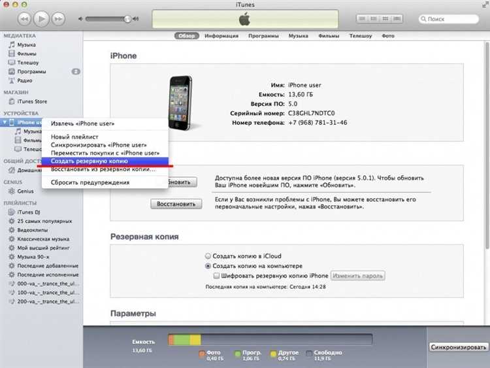Select the Создать копию в iCloud radio button

click(x=208, y=256)
